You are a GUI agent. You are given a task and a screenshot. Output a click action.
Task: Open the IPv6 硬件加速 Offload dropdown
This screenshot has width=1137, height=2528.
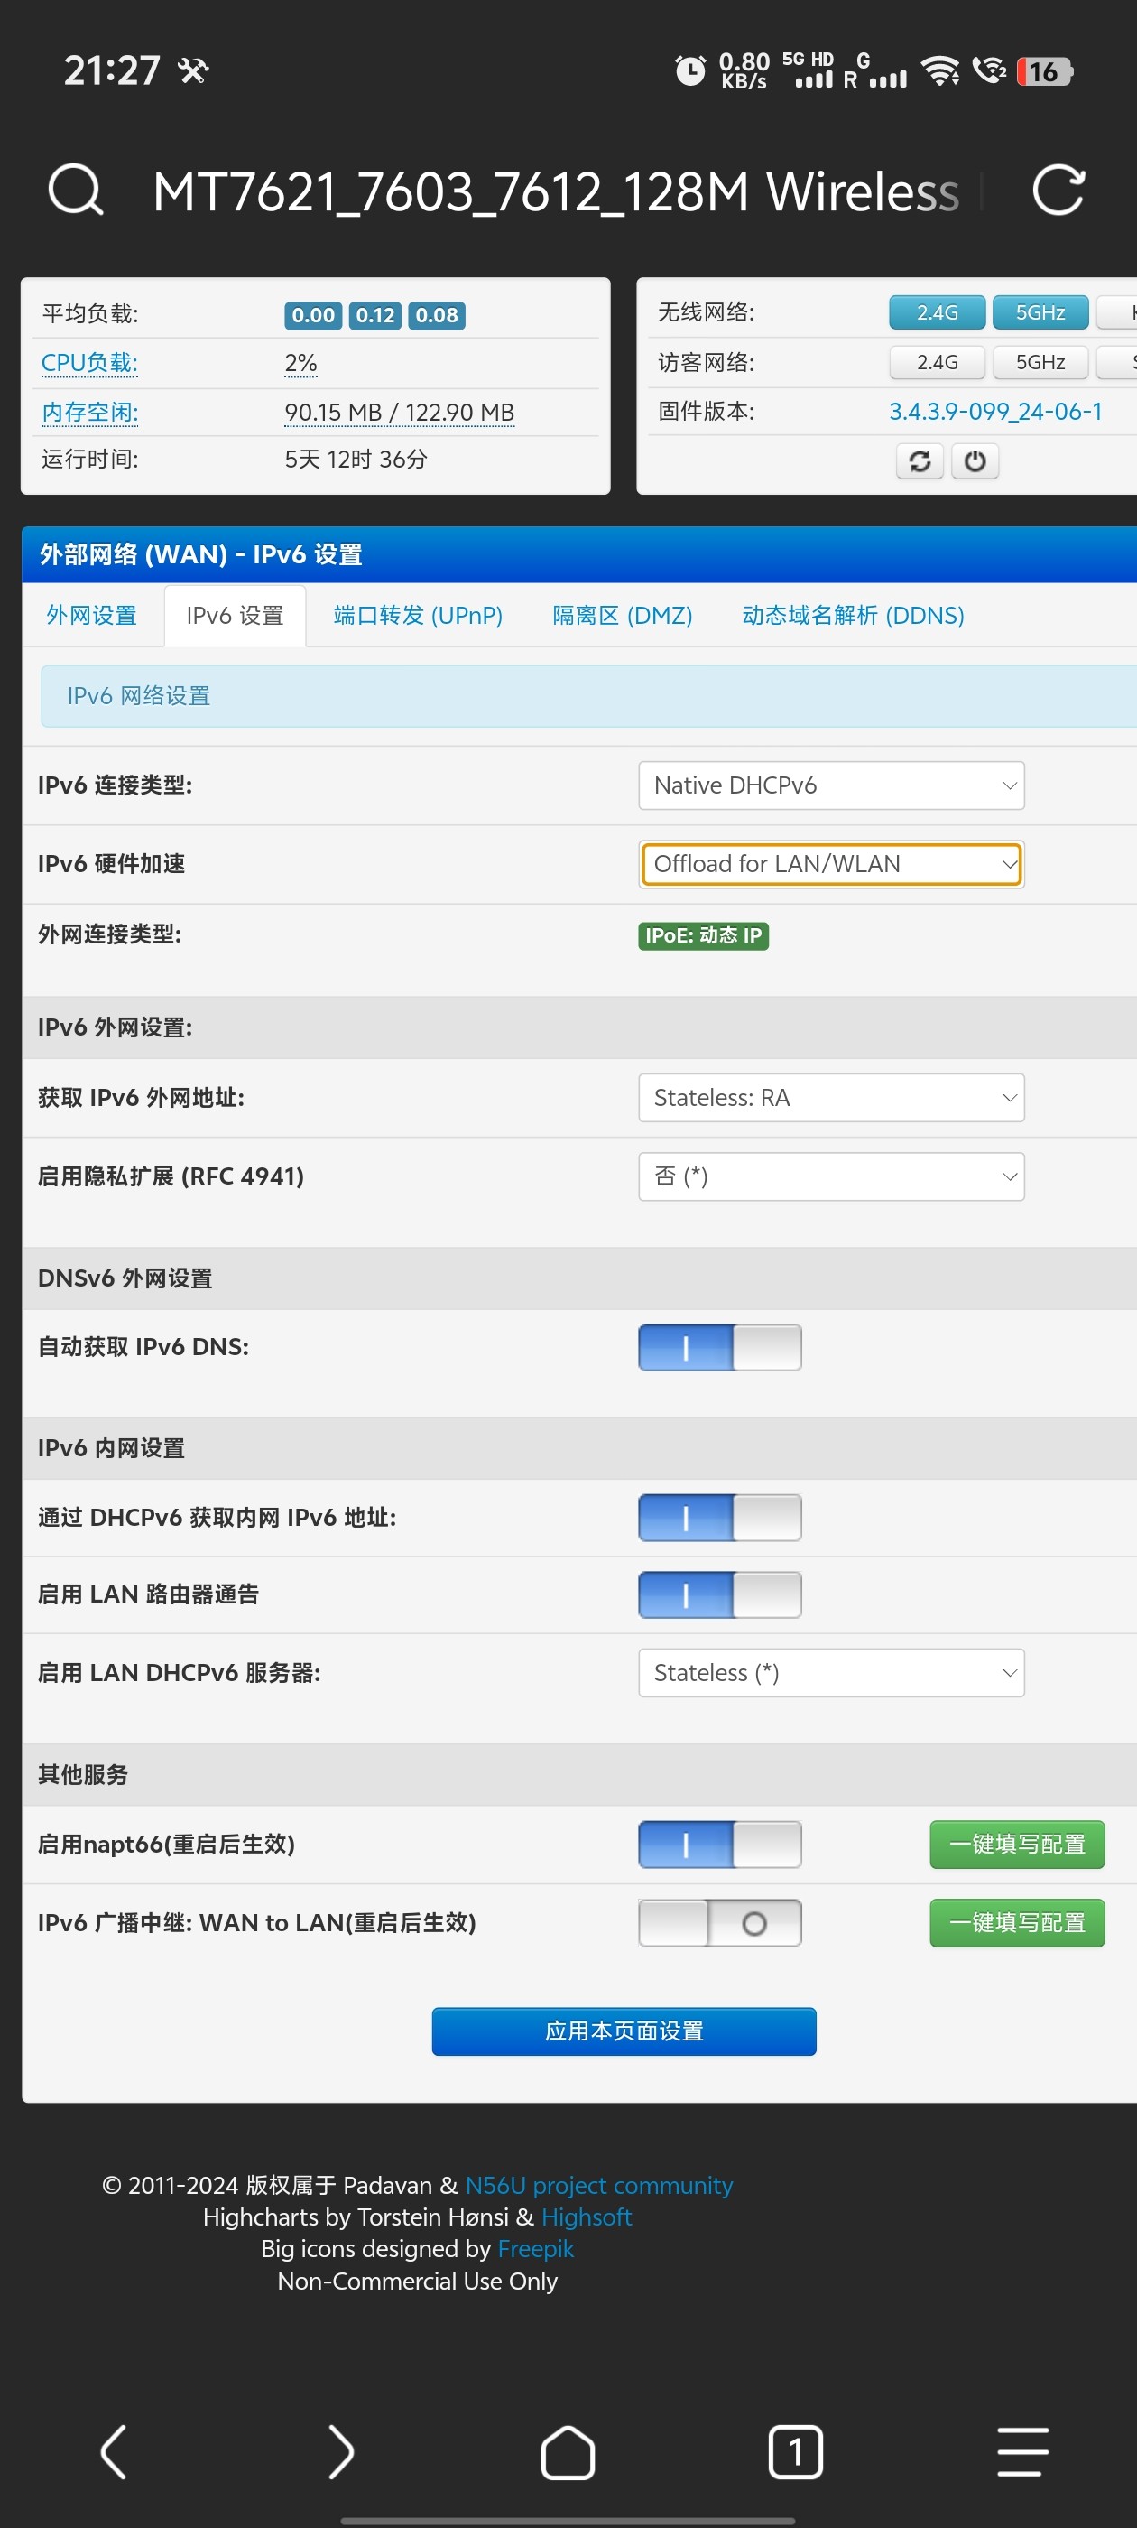831,864
